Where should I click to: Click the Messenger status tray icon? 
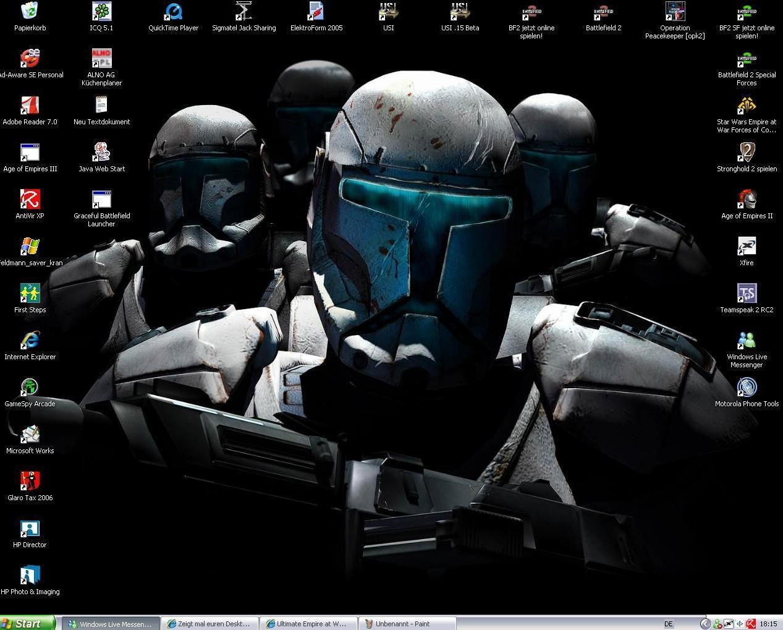click(x=717, y=624)
